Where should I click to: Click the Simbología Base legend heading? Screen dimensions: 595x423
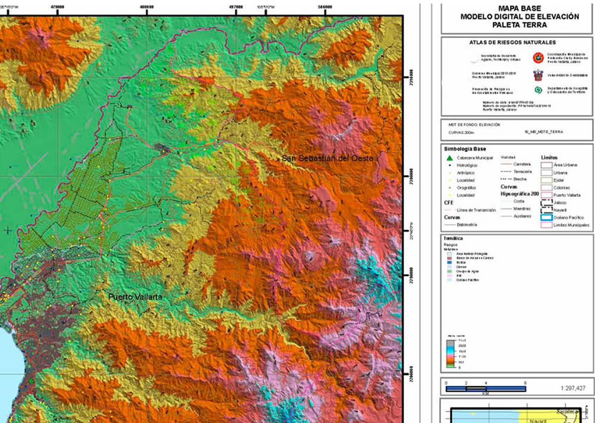coord(465,149)
